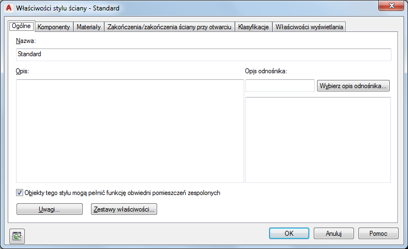Viewport: 408px width, 249px height.
Task: Open the floating viewer icon at bottom-left
Action: click(17, 235)
